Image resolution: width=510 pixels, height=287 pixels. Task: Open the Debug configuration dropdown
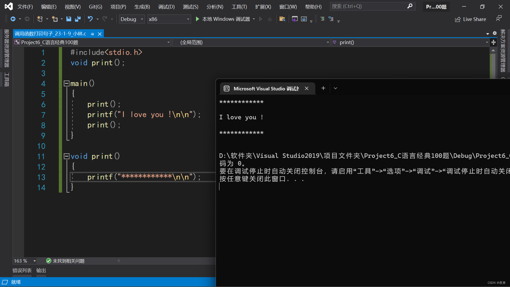tap(132, 19)
